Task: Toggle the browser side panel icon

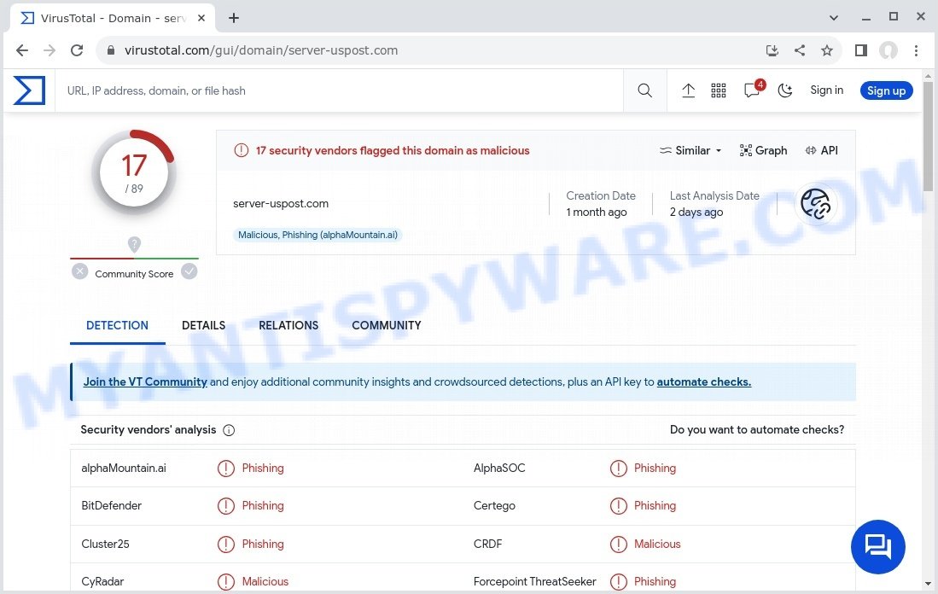Action: [861, 51]
